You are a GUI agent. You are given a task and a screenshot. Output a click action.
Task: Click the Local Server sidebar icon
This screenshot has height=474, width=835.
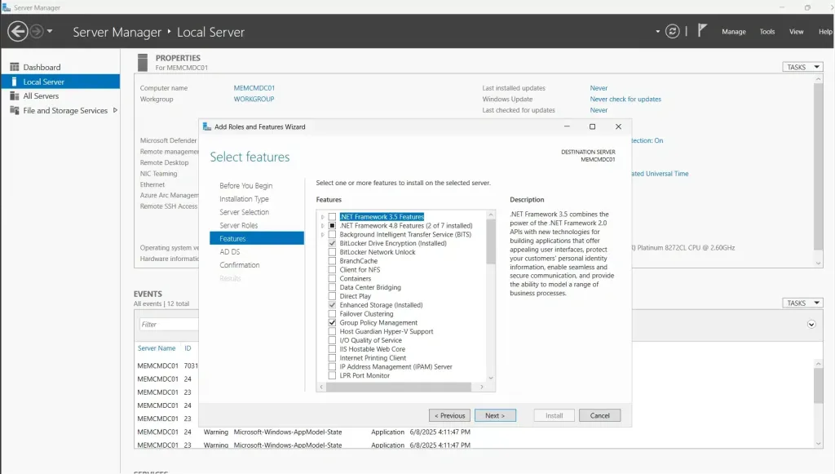pos(14,82)
